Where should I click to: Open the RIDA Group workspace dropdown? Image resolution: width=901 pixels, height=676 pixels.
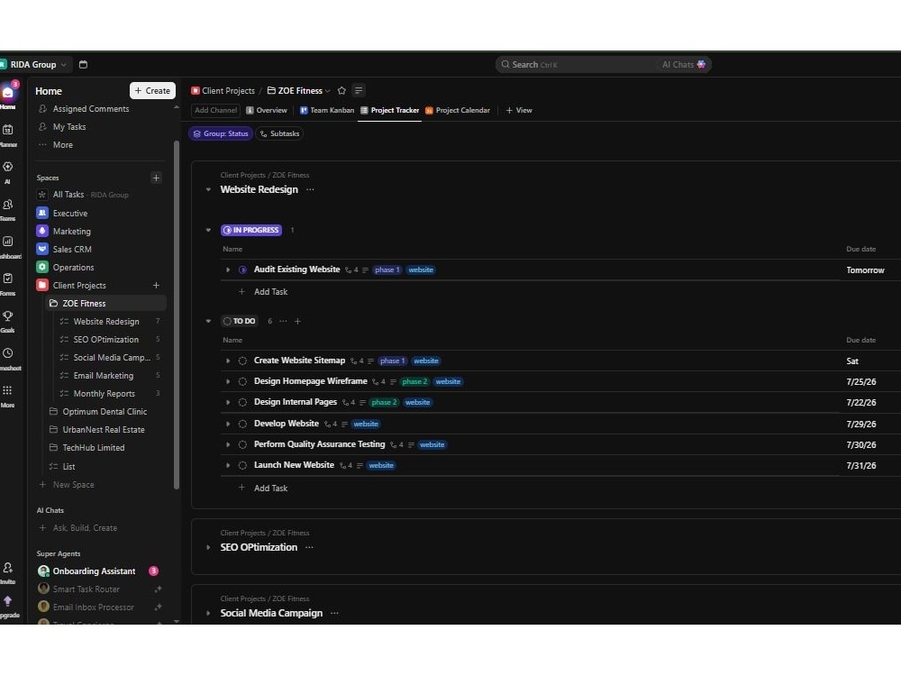coord(34,64)
